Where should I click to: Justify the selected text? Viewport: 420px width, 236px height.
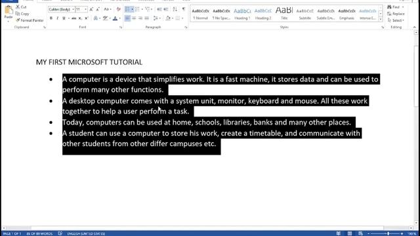pyautogui.click(x=146, y=18)
